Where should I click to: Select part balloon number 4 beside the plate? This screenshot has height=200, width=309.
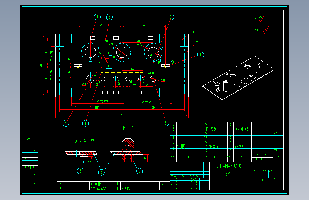point(201,55)
